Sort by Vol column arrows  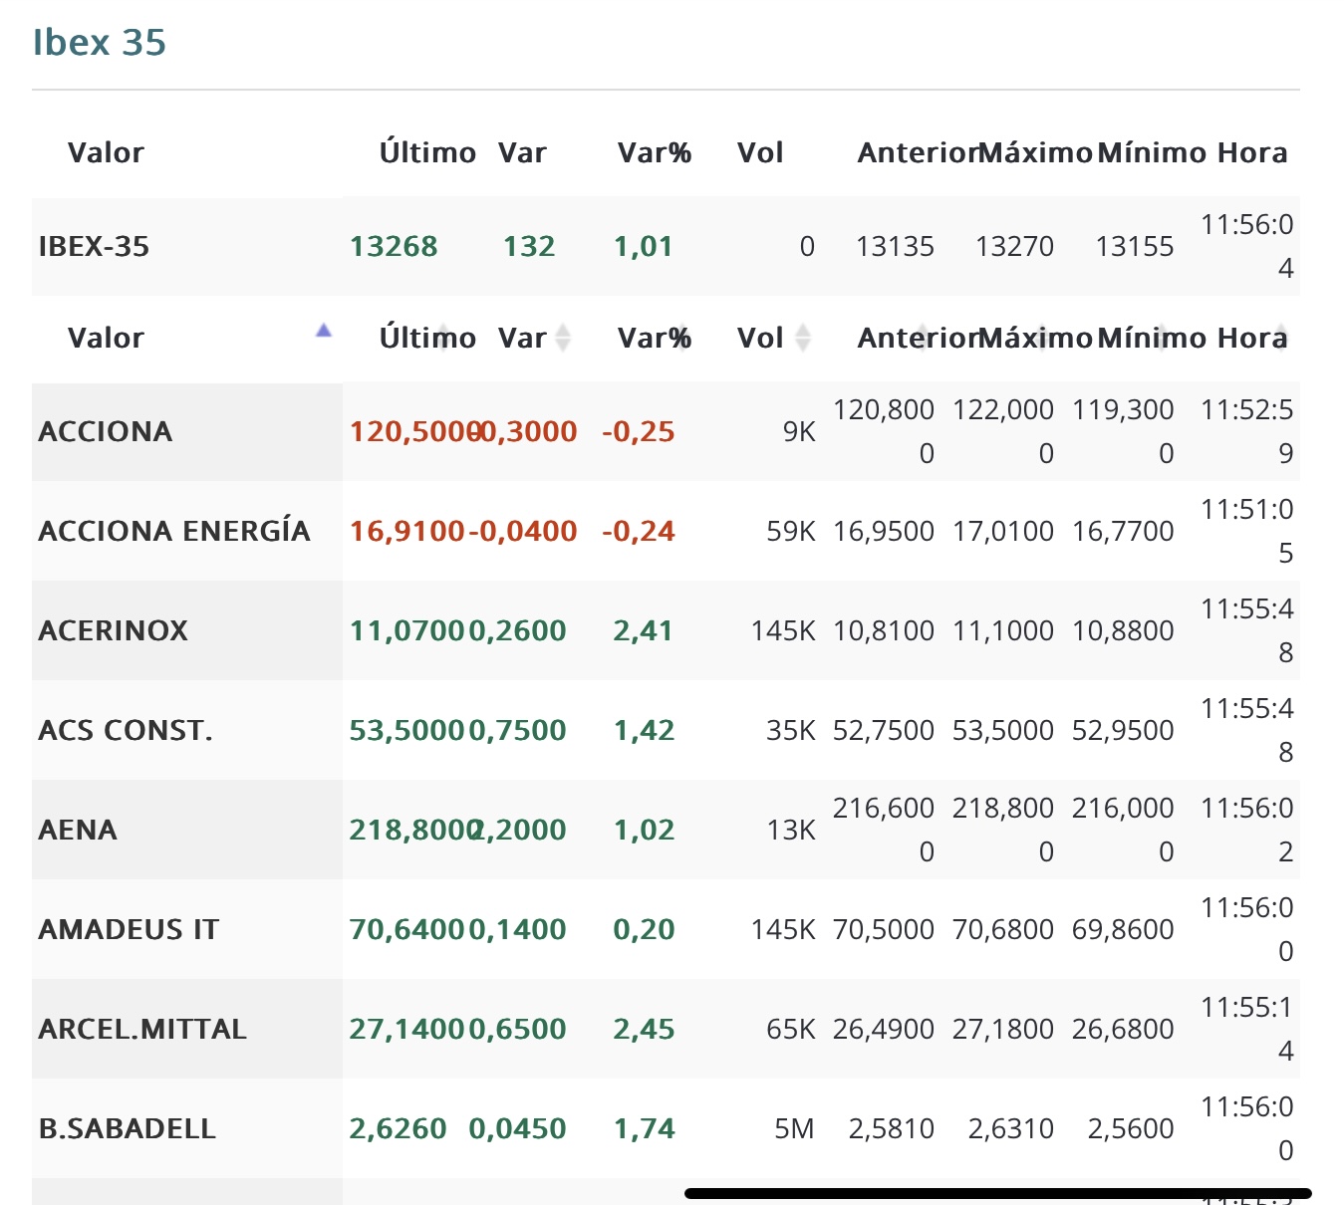pyautogui.click(x=803, y=338)
